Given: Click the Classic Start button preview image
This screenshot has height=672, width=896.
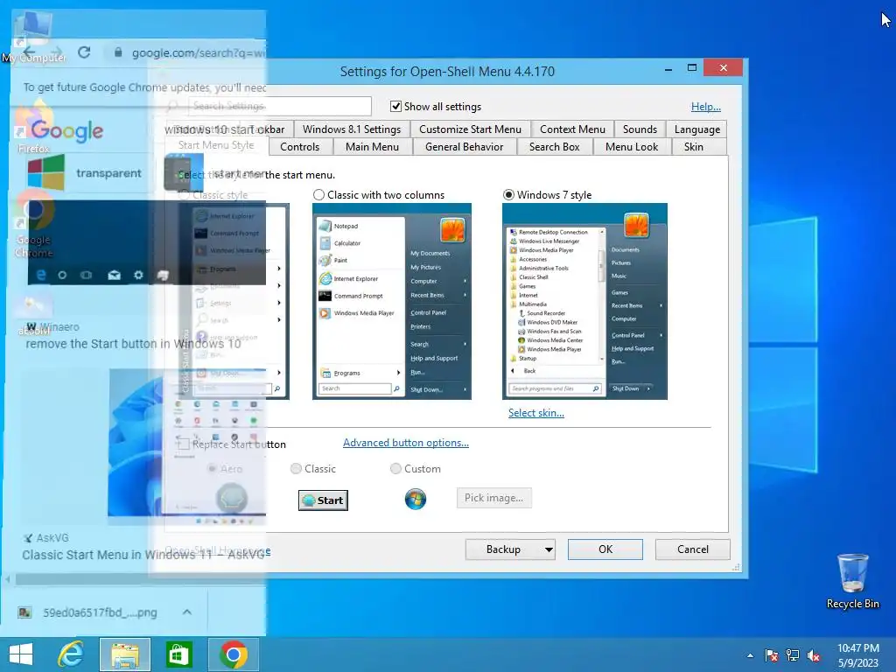Looking at the screenshot, I should pos(323,500).
